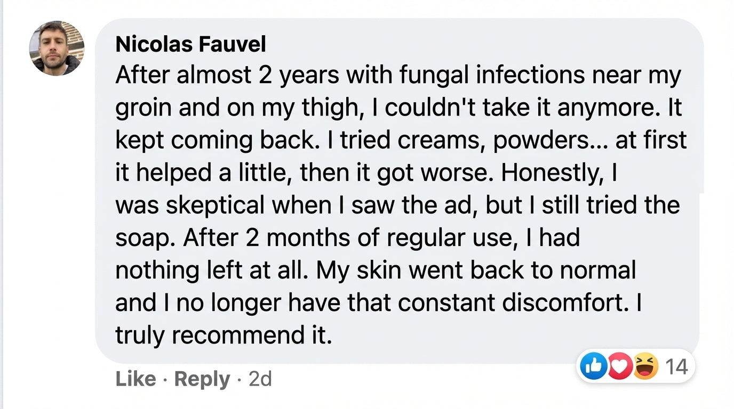Image resolution: width=734 pixels, height=409 pixels.
Task: Click the laughing Haha reaction emoji
Action: pyautogui.click(x=645, y=367)
